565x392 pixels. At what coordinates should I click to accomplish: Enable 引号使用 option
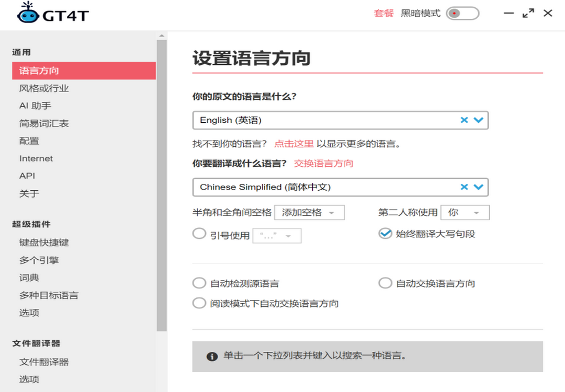(x=199, y=234)
